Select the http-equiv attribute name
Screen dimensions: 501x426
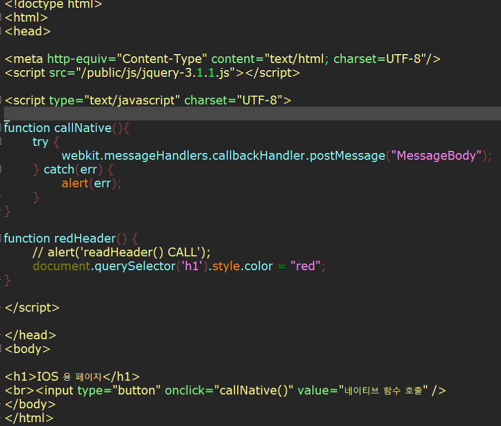pos(77,59)
